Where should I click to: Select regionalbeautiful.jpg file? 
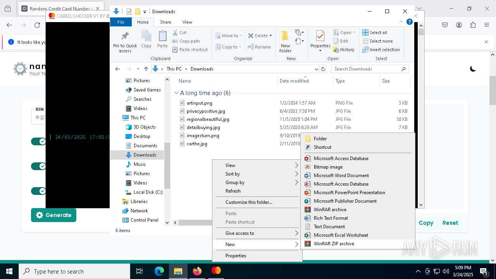pos(208,119)
